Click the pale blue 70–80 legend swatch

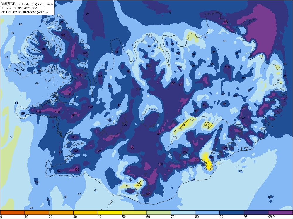183,213
